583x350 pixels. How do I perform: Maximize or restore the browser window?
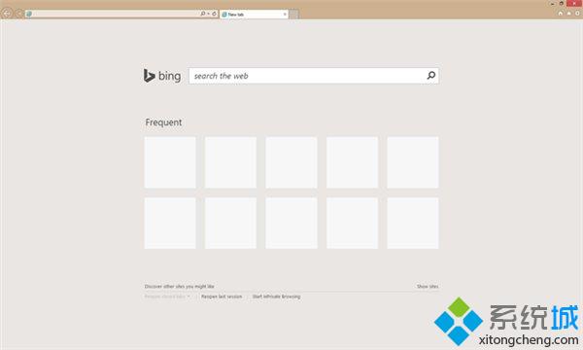tap(562, 3)
